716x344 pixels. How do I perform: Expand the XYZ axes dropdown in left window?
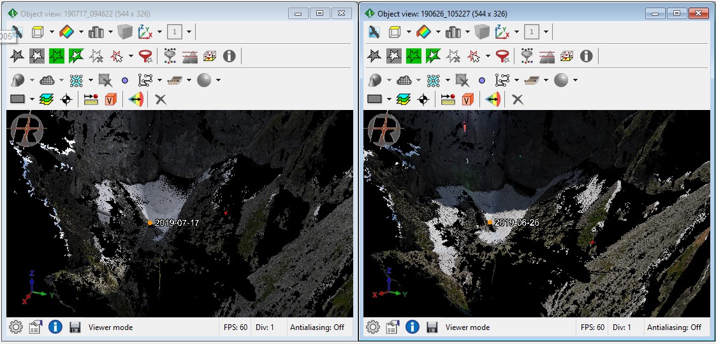tap(159, 32)
